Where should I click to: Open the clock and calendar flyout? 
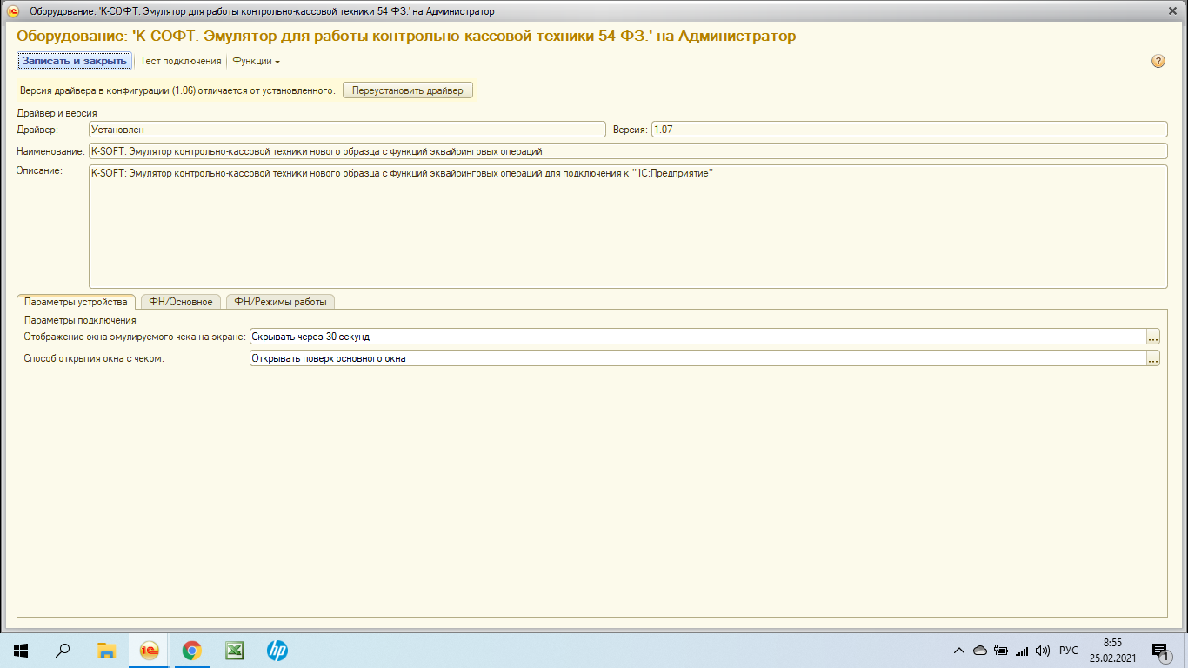(x=1112, y=651)
